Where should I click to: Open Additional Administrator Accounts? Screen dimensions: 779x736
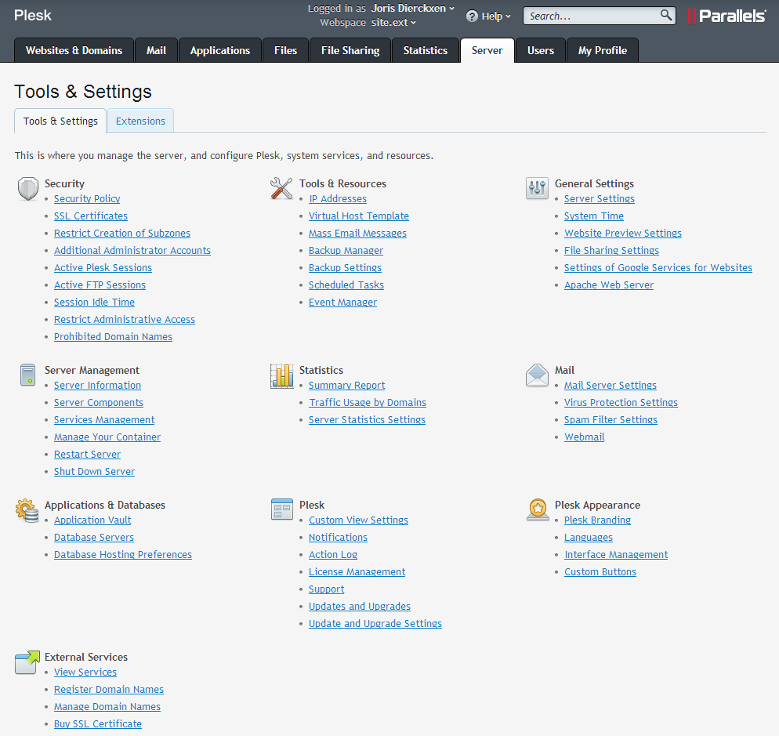point(132,251)
